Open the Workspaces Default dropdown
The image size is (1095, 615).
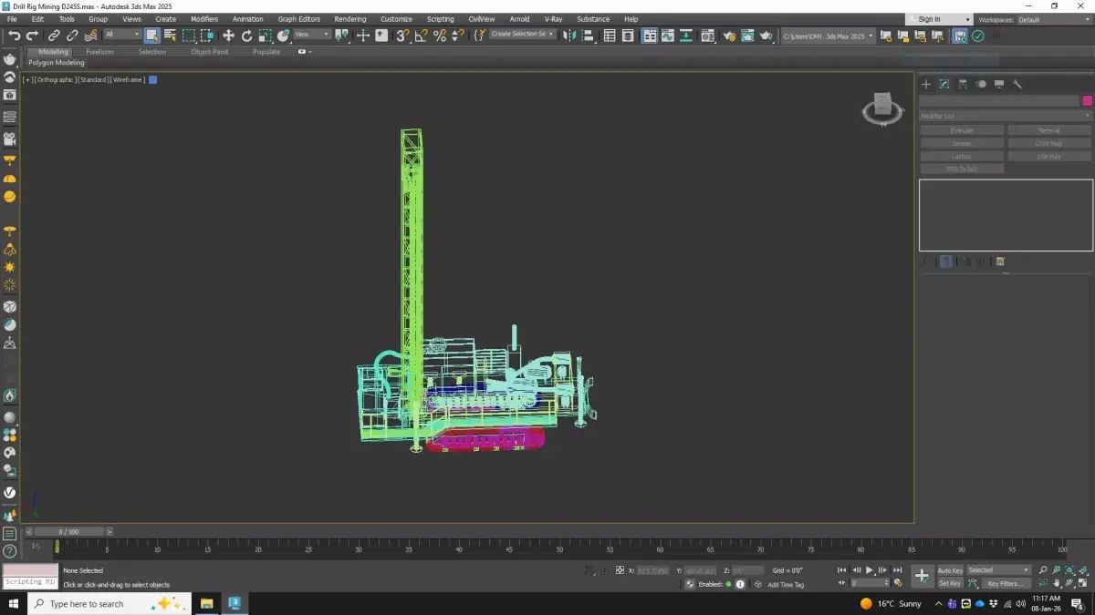[x=1053, y=19]
